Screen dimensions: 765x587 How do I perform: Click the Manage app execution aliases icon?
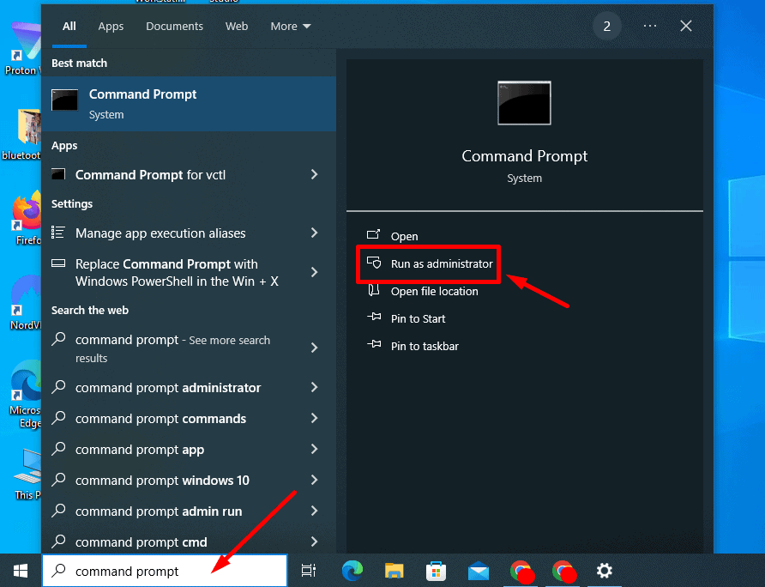coord(58,233)
